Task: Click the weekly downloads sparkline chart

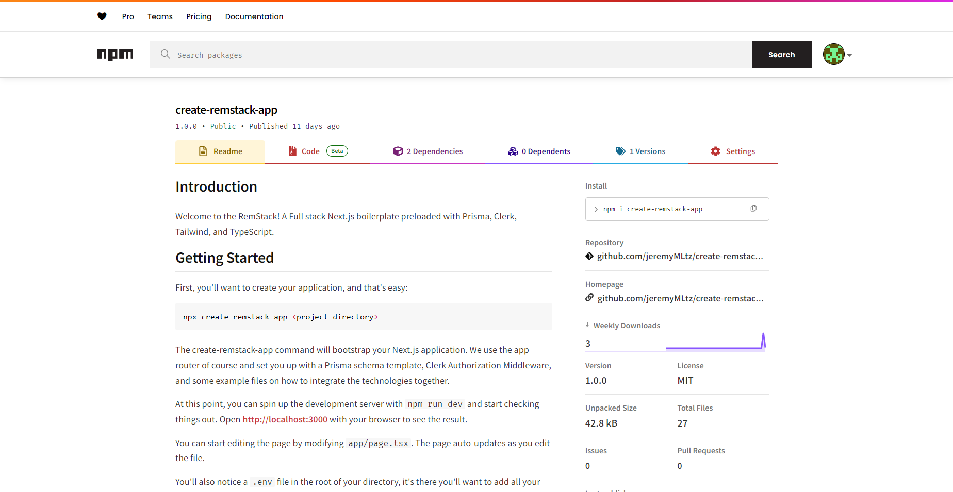Action: click(716, 342)
